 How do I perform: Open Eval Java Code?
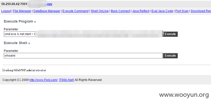coord(162,11)
